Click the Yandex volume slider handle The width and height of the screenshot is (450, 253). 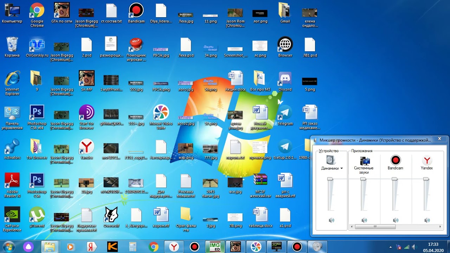pyautogui.click(x=426, y=179)
